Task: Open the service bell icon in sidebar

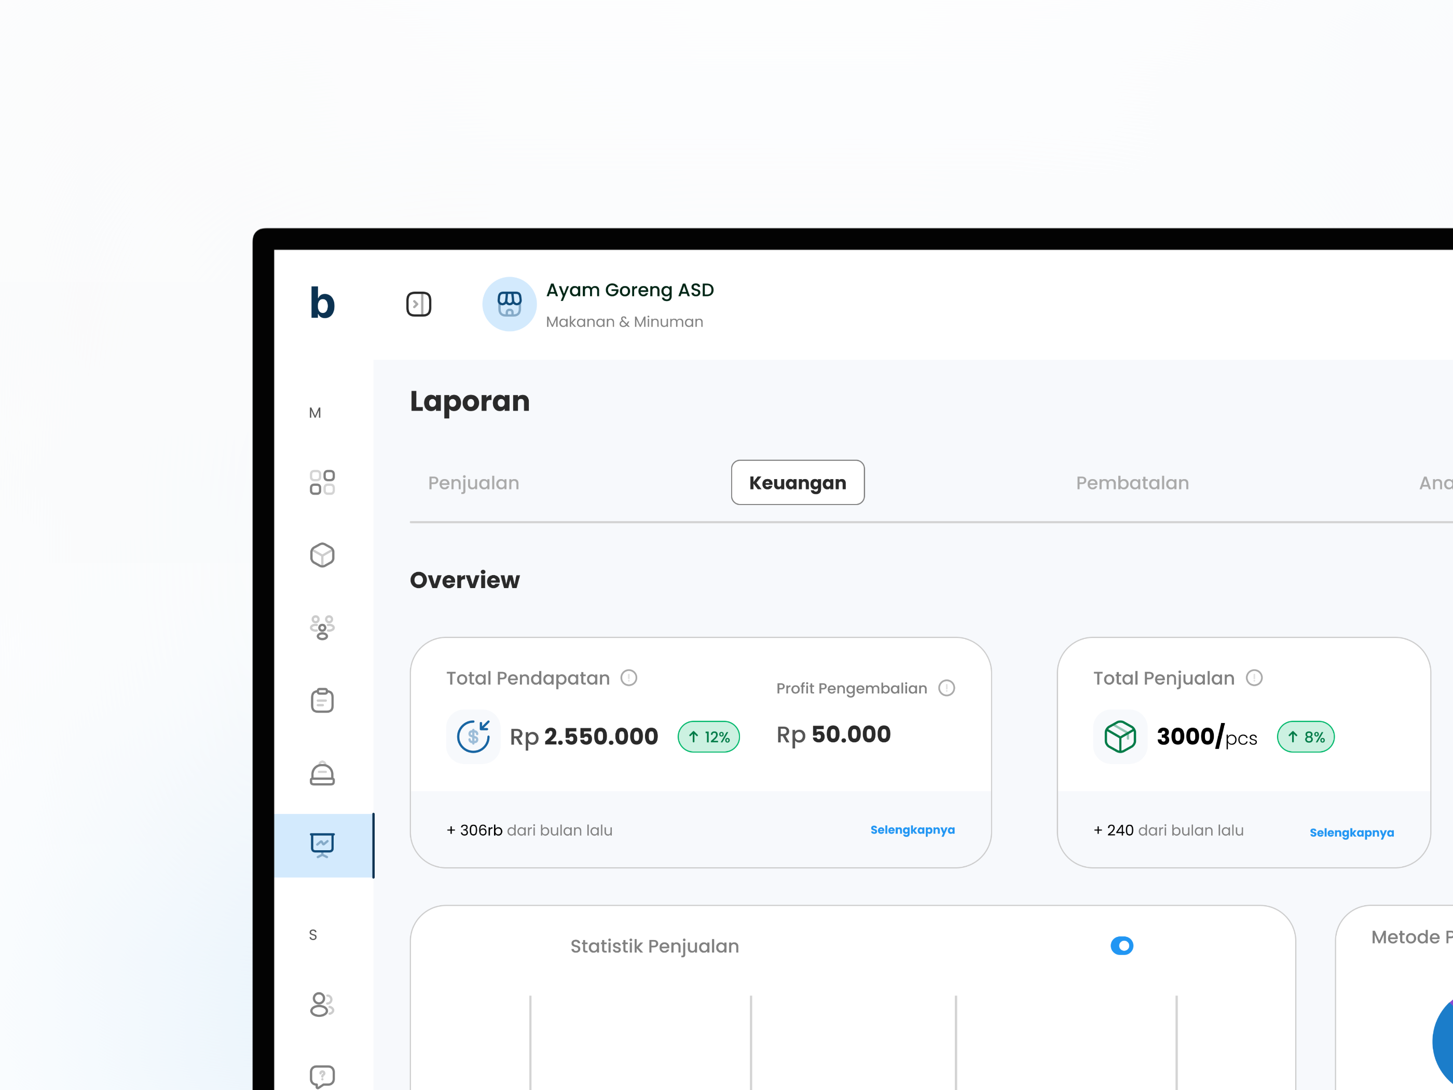Action: click(322, 773)
